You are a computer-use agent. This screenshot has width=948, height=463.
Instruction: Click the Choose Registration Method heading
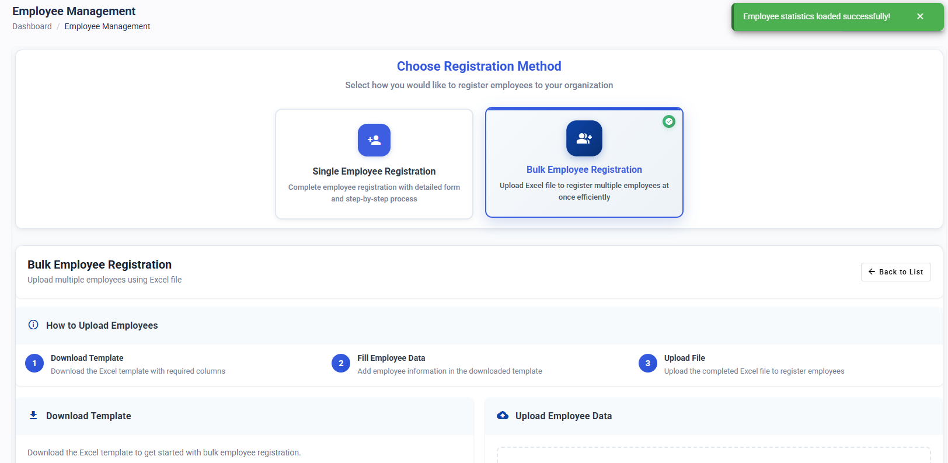point(479,67)
